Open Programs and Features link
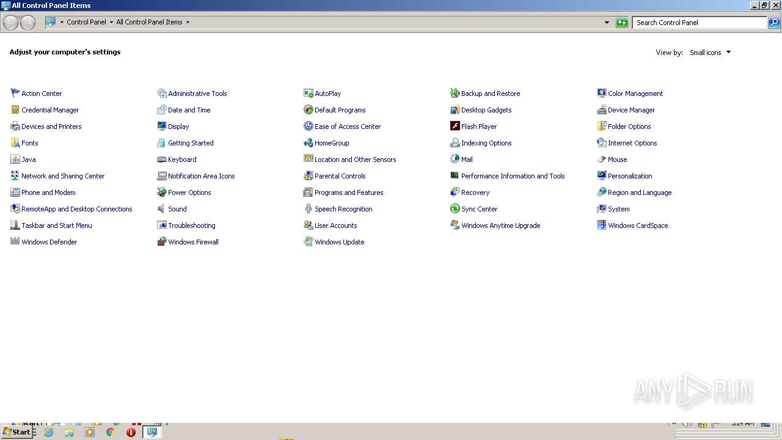 coord(349,193)
